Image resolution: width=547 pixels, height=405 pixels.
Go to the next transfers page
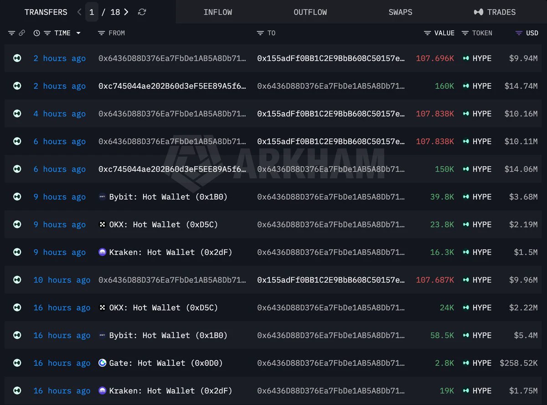pos(126,12)
